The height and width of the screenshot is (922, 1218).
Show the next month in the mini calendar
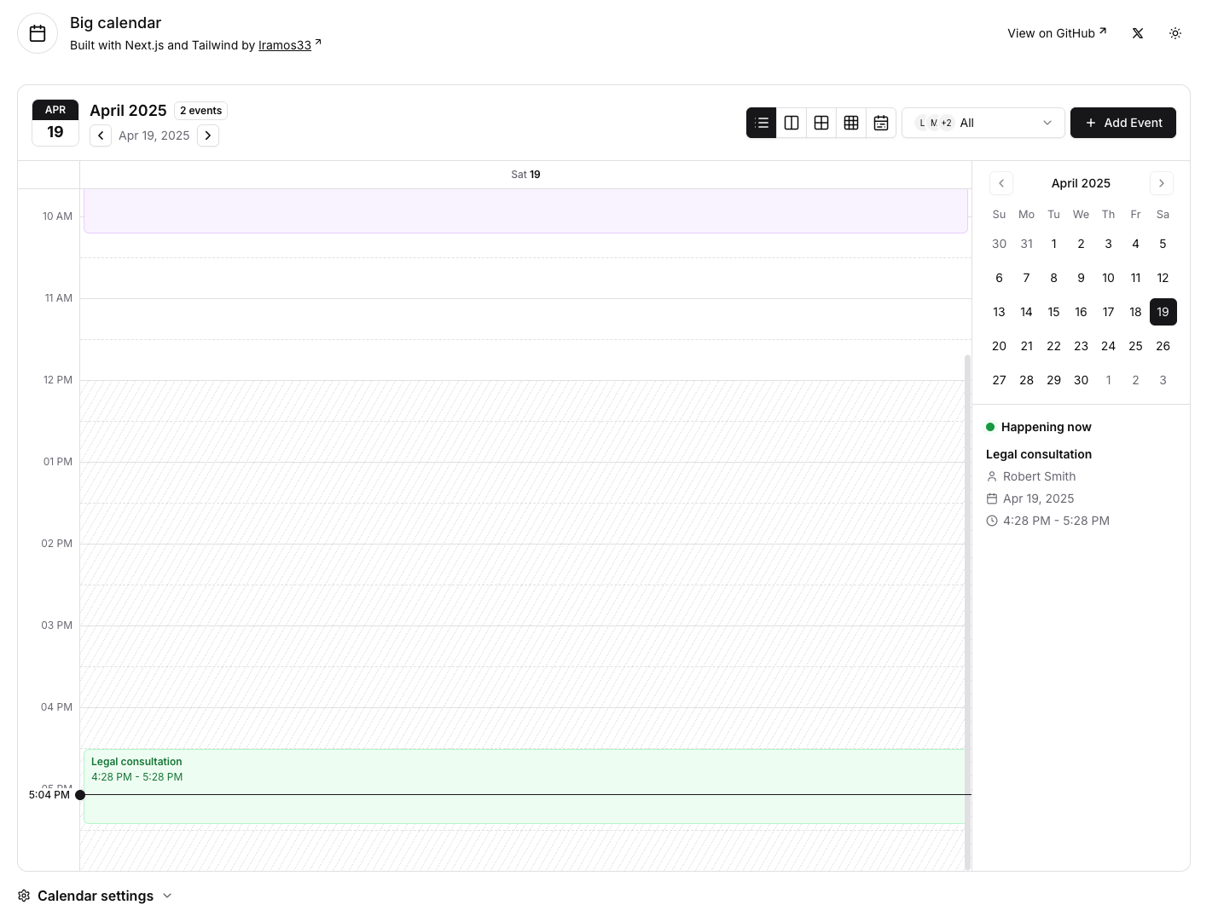(x=1162, y=183)
